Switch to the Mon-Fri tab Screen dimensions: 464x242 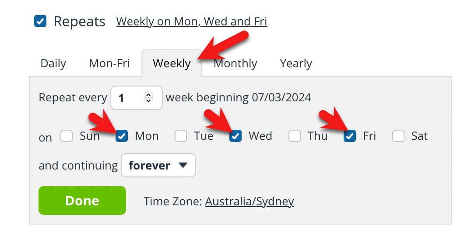(109, 63)
